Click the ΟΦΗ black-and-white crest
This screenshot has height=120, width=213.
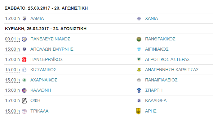click(x=24, y=101)
